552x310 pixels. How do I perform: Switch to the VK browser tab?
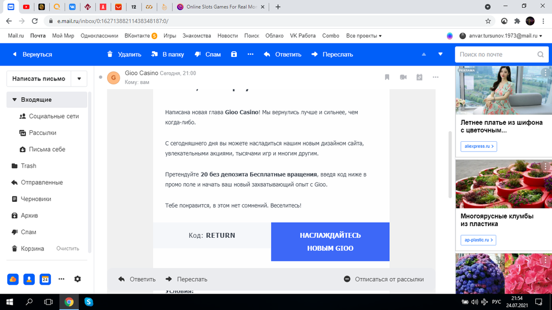(72, 7)
